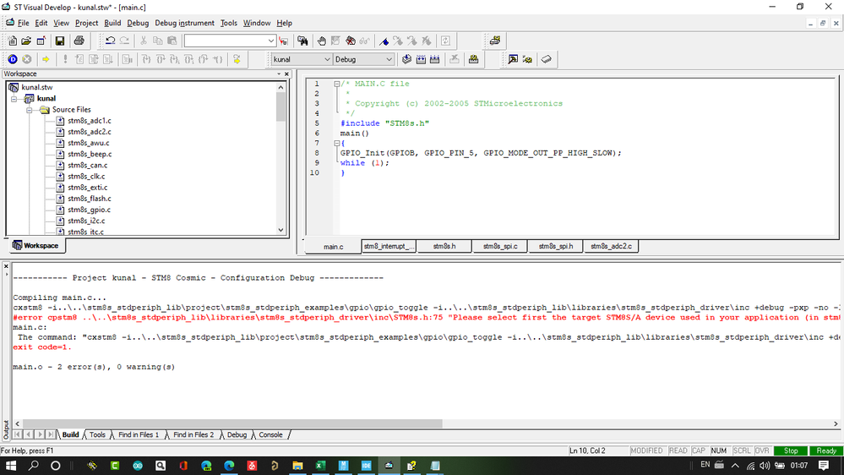Viewport: 844px width, 475px height.
Task: Open the Project menu
Action: pos(87,23)
